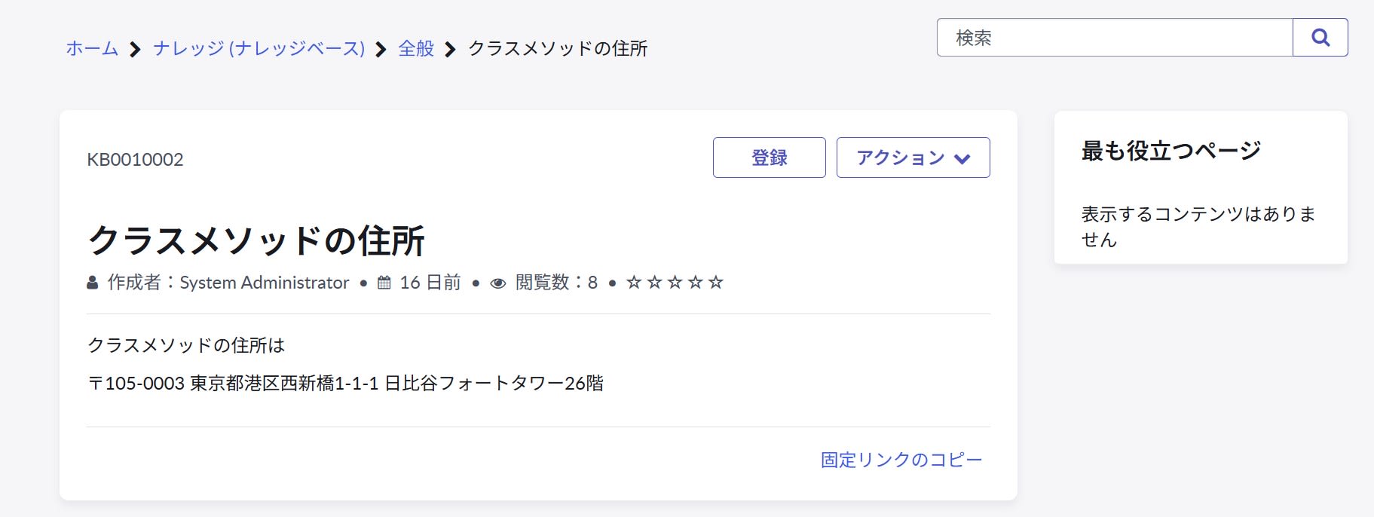Click the search magnifier icon button
1374x517 pixels.
1320,38
